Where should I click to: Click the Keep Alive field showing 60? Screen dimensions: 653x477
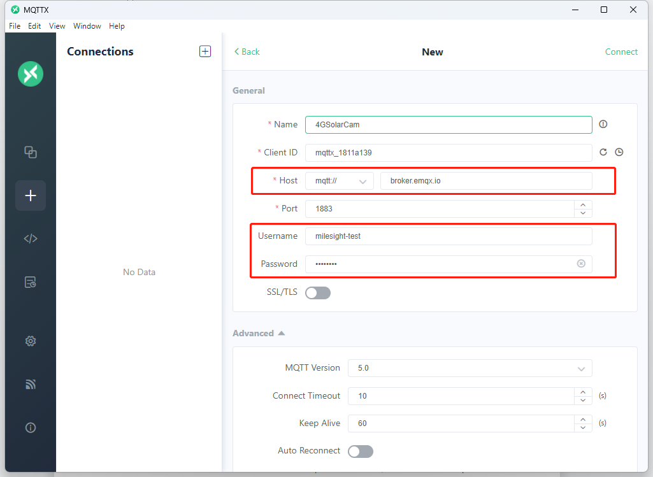[461, 424]
